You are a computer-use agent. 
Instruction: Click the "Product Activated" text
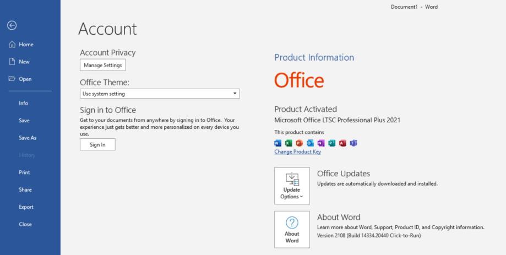pos(306,109)
